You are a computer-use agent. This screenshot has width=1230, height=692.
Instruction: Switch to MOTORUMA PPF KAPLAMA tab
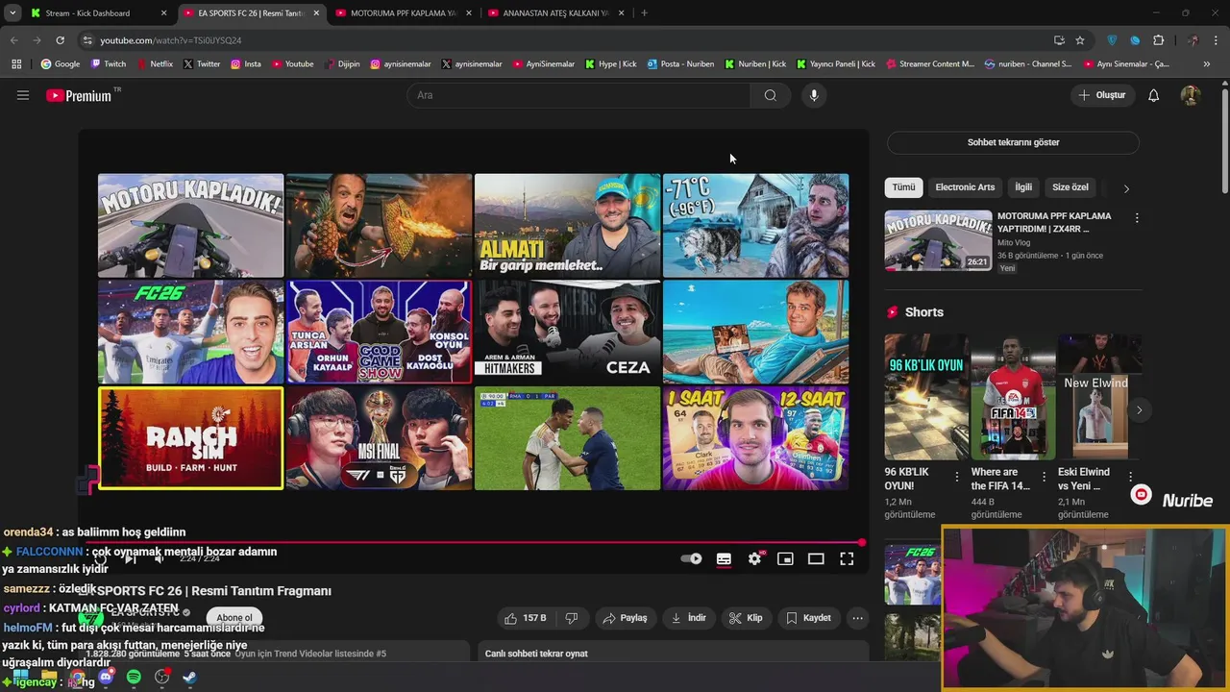click(x=403, y=13)
